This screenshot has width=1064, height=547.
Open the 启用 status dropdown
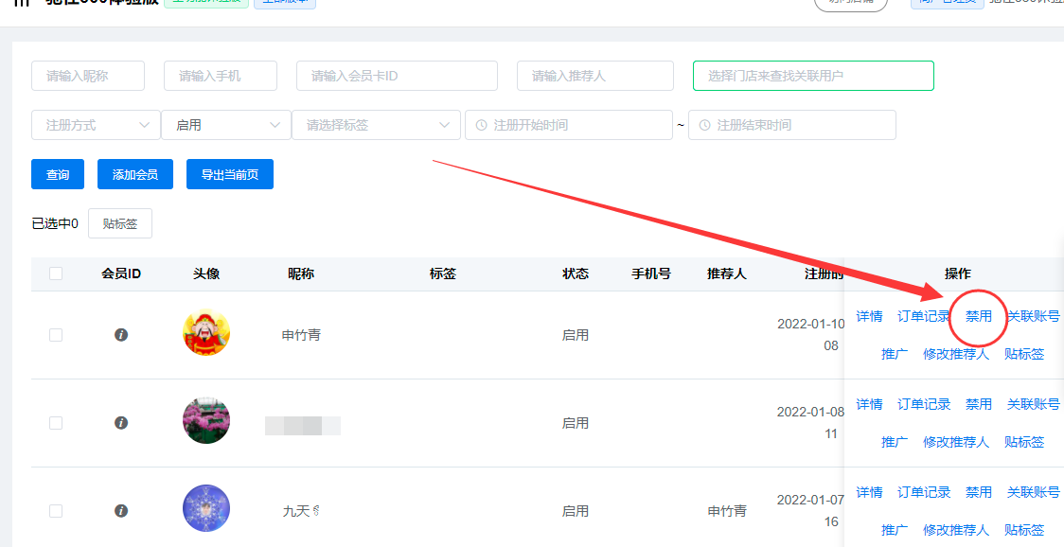tap(226, 125)
